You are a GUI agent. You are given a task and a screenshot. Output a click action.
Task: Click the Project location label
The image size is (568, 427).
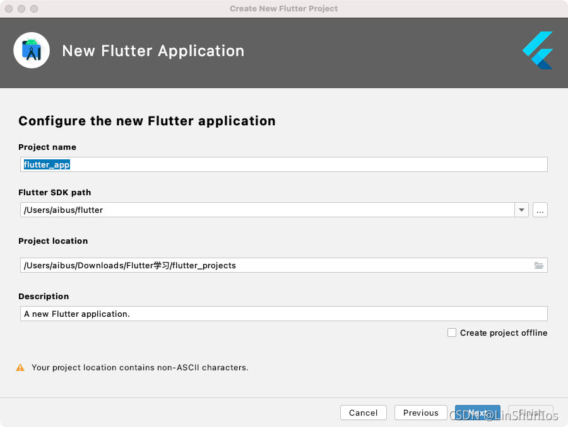coord(53,241)
